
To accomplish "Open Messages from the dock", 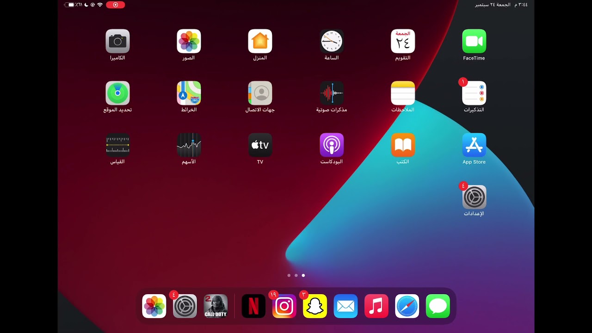I will point(438,306).
